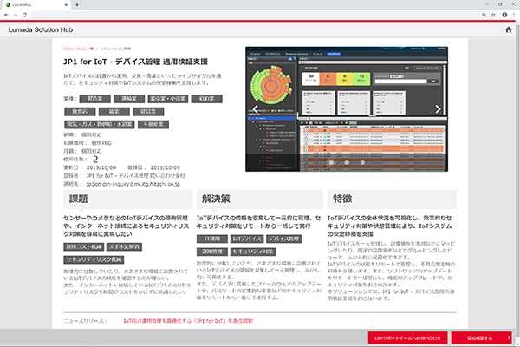Image resolution: width=520 pixels, height=347 pixels.
Task: Select the 鉱業 industry tag
Action: click(114, 112)
